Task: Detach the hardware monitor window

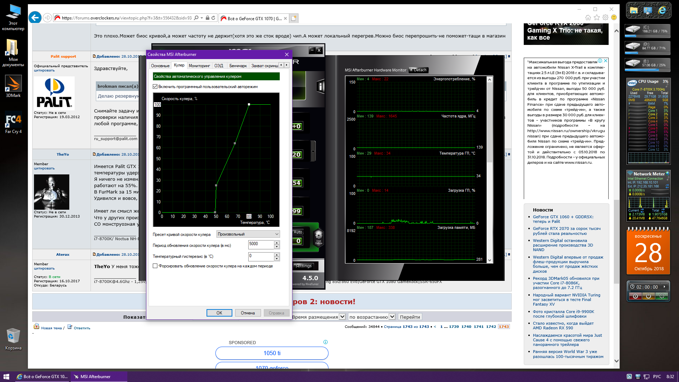Action: click(x=418, y=70)
